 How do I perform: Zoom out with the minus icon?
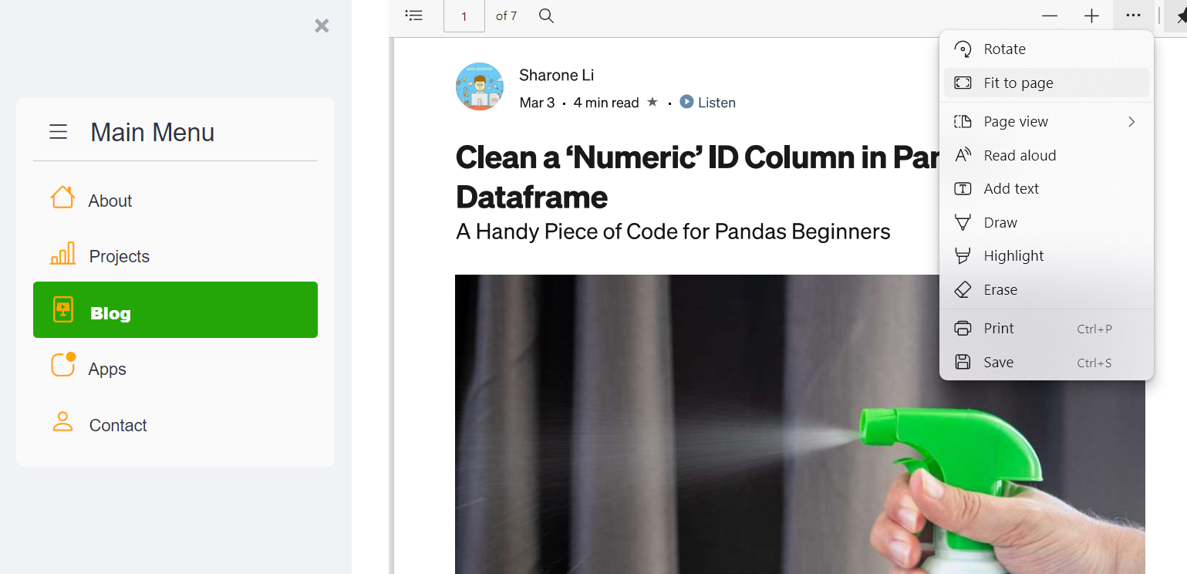pos(1050,15)
